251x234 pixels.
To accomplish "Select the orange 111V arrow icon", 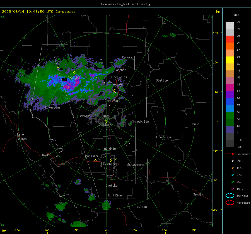I will click(230, 168).
